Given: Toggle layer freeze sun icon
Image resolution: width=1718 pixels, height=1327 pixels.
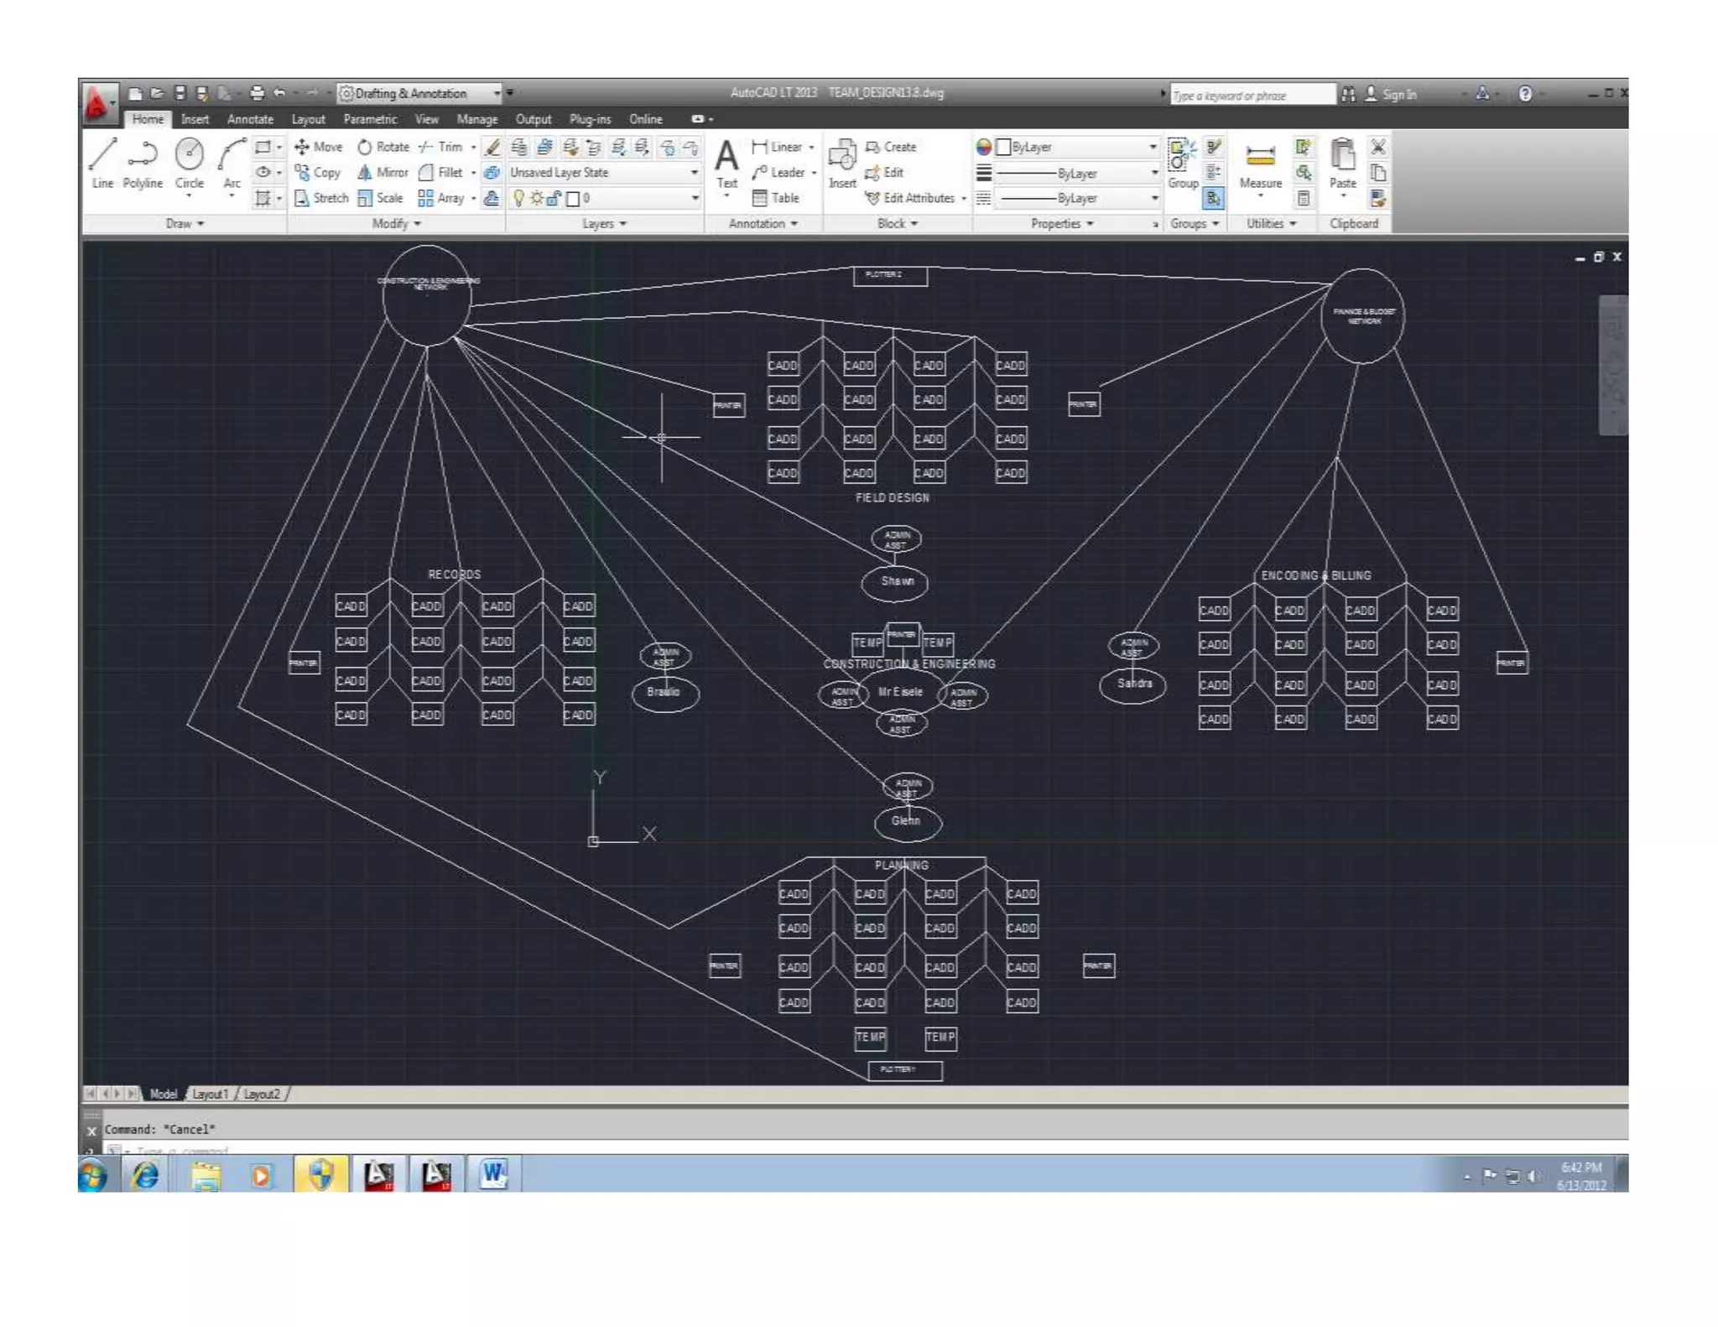Looking at the screenshot, I should click(537, 199).
